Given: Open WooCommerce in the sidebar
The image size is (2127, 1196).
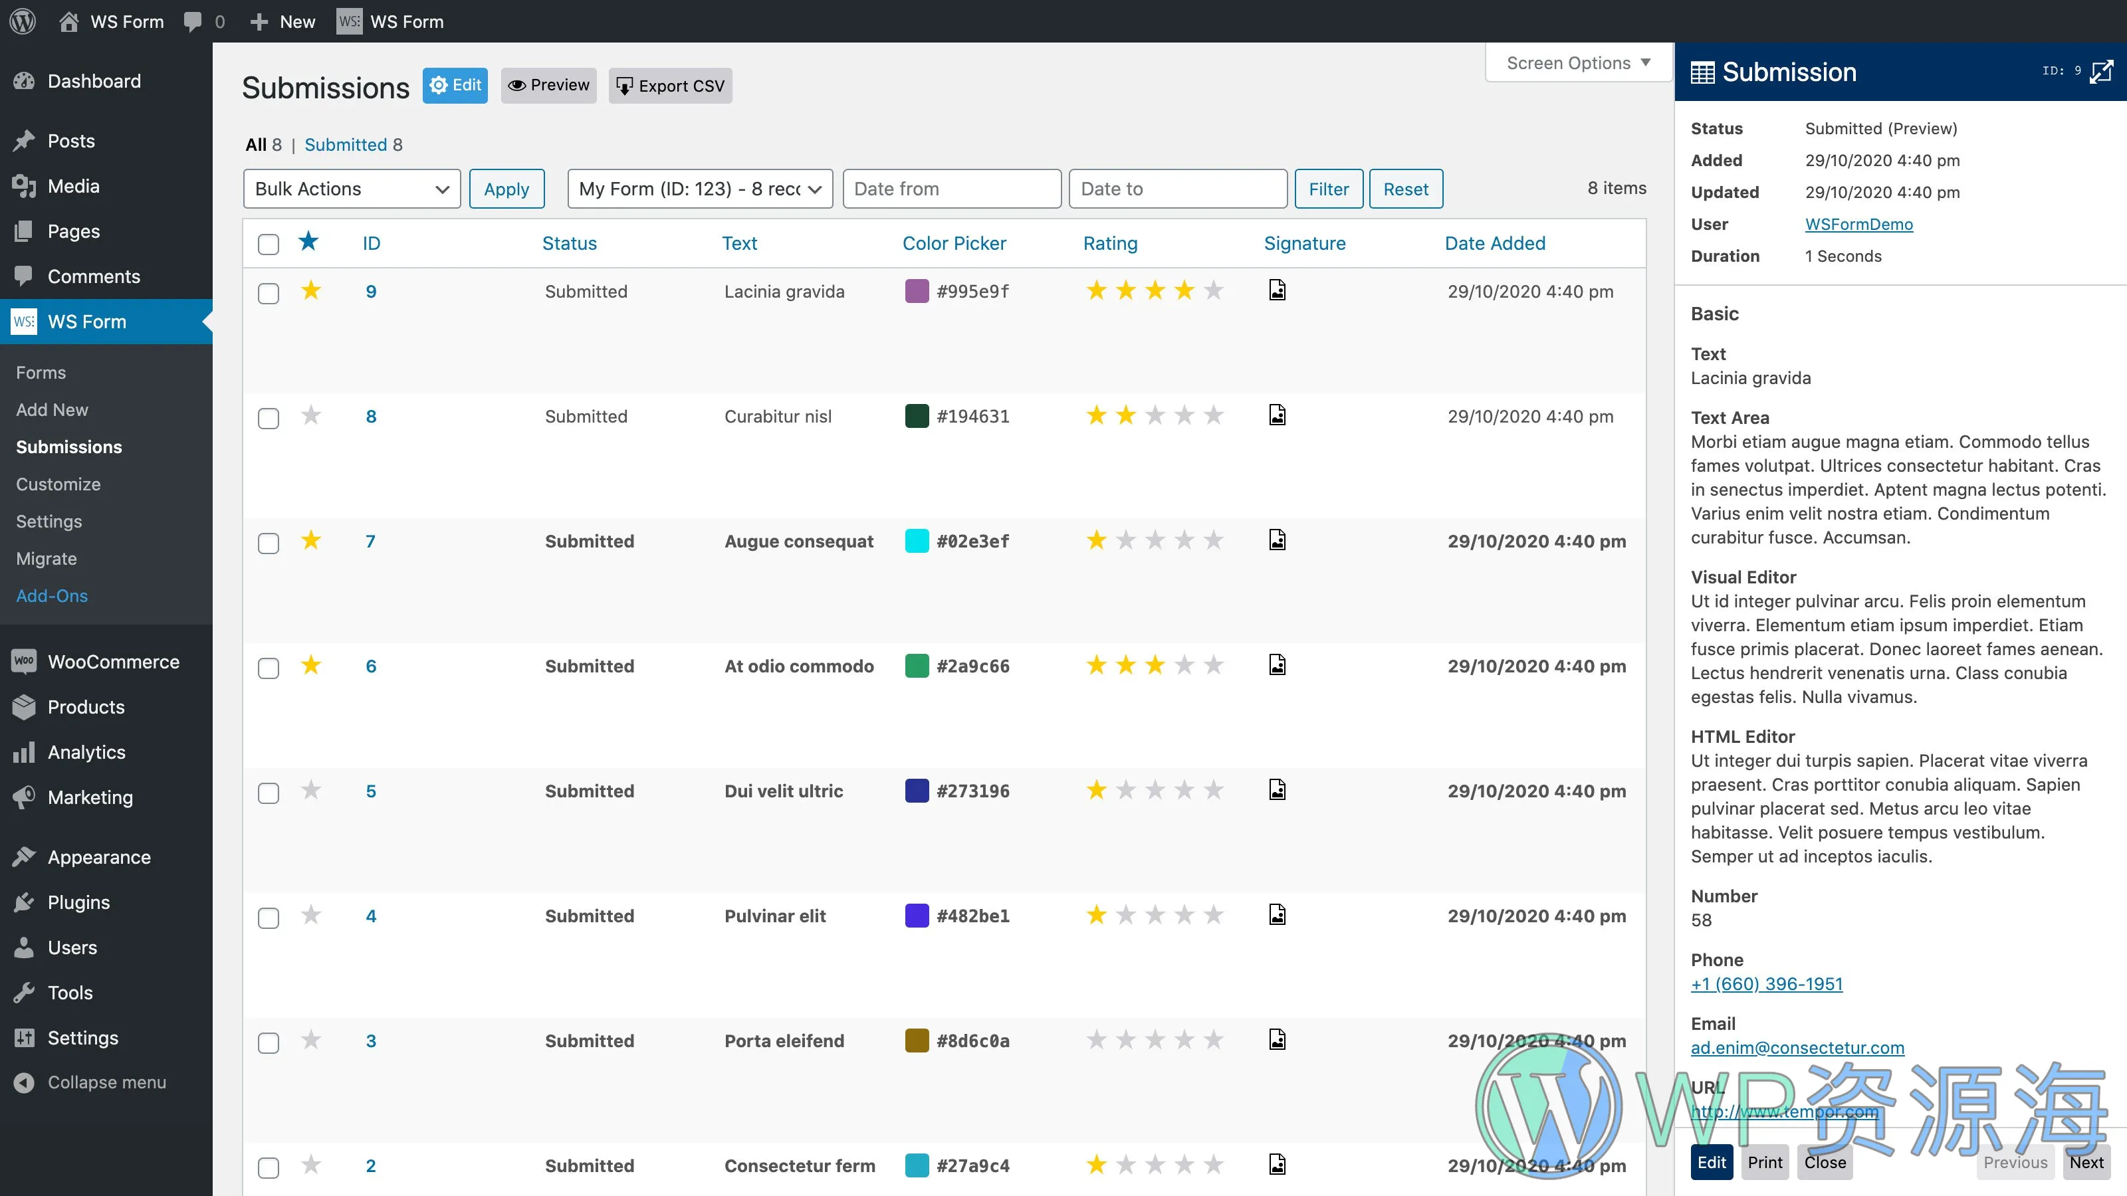Looking at the screenshot, I should (x=106, y=662).
